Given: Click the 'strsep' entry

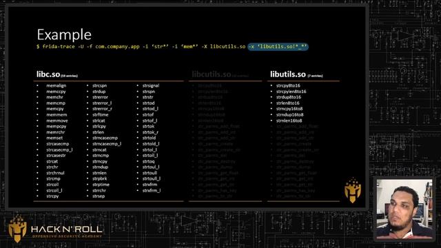Looking at the screenshot, I should point(99,196).
